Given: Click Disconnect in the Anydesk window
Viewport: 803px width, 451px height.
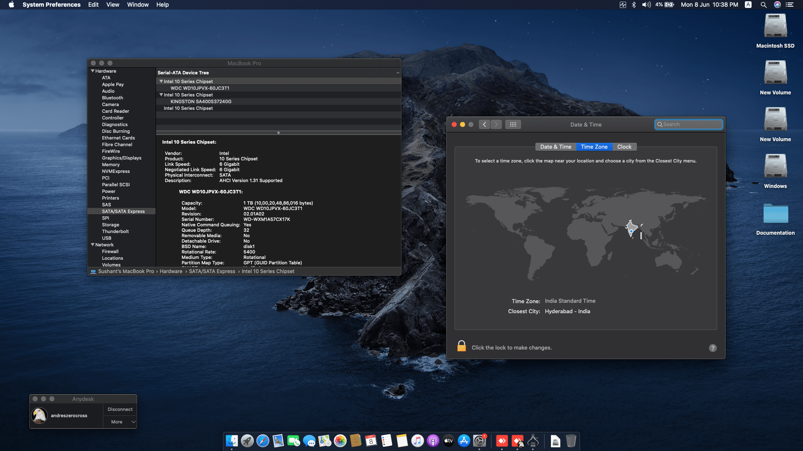Looking at the screenshot, I should point(120,409).
